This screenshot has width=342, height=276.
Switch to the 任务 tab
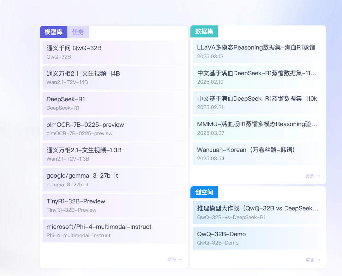click(78, 32)
